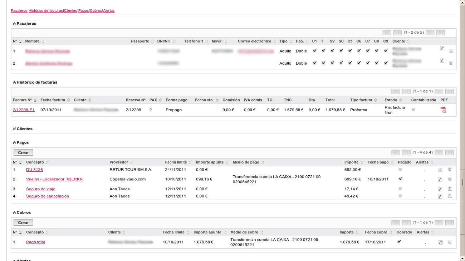Image resolution: width=465 pixels, height=261 pixels.
Task: Collapse the Cobros section
Action: tap(14, 212)
